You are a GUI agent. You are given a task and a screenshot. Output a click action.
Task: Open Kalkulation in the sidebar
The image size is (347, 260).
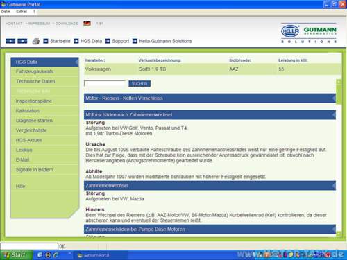tap(44, 111)
